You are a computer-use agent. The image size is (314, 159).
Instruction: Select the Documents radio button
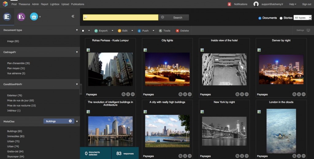260,18
